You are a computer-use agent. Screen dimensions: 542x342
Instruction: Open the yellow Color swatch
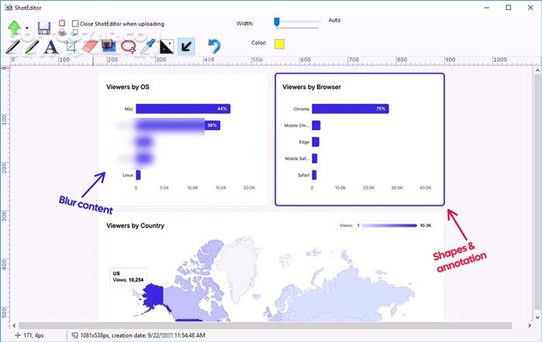[x=279, y=43]
